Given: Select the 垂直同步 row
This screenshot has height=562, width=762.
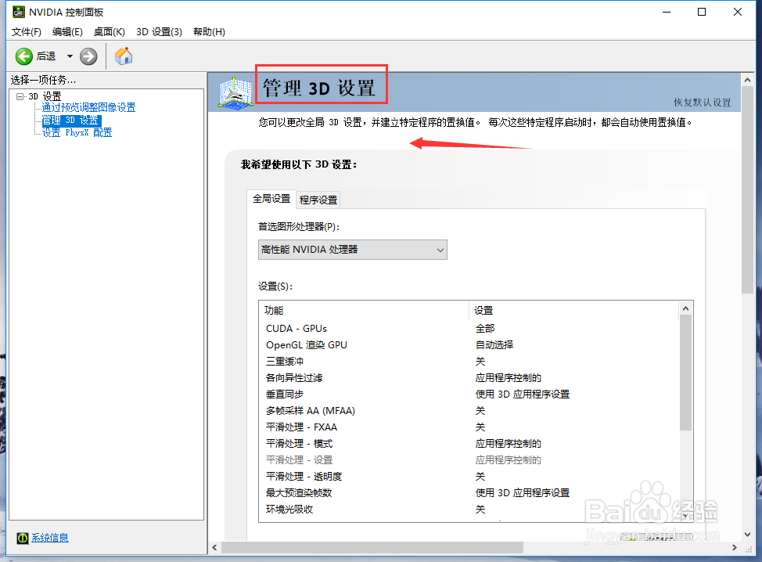Looking at the screenshot, I should coord(469,394).
